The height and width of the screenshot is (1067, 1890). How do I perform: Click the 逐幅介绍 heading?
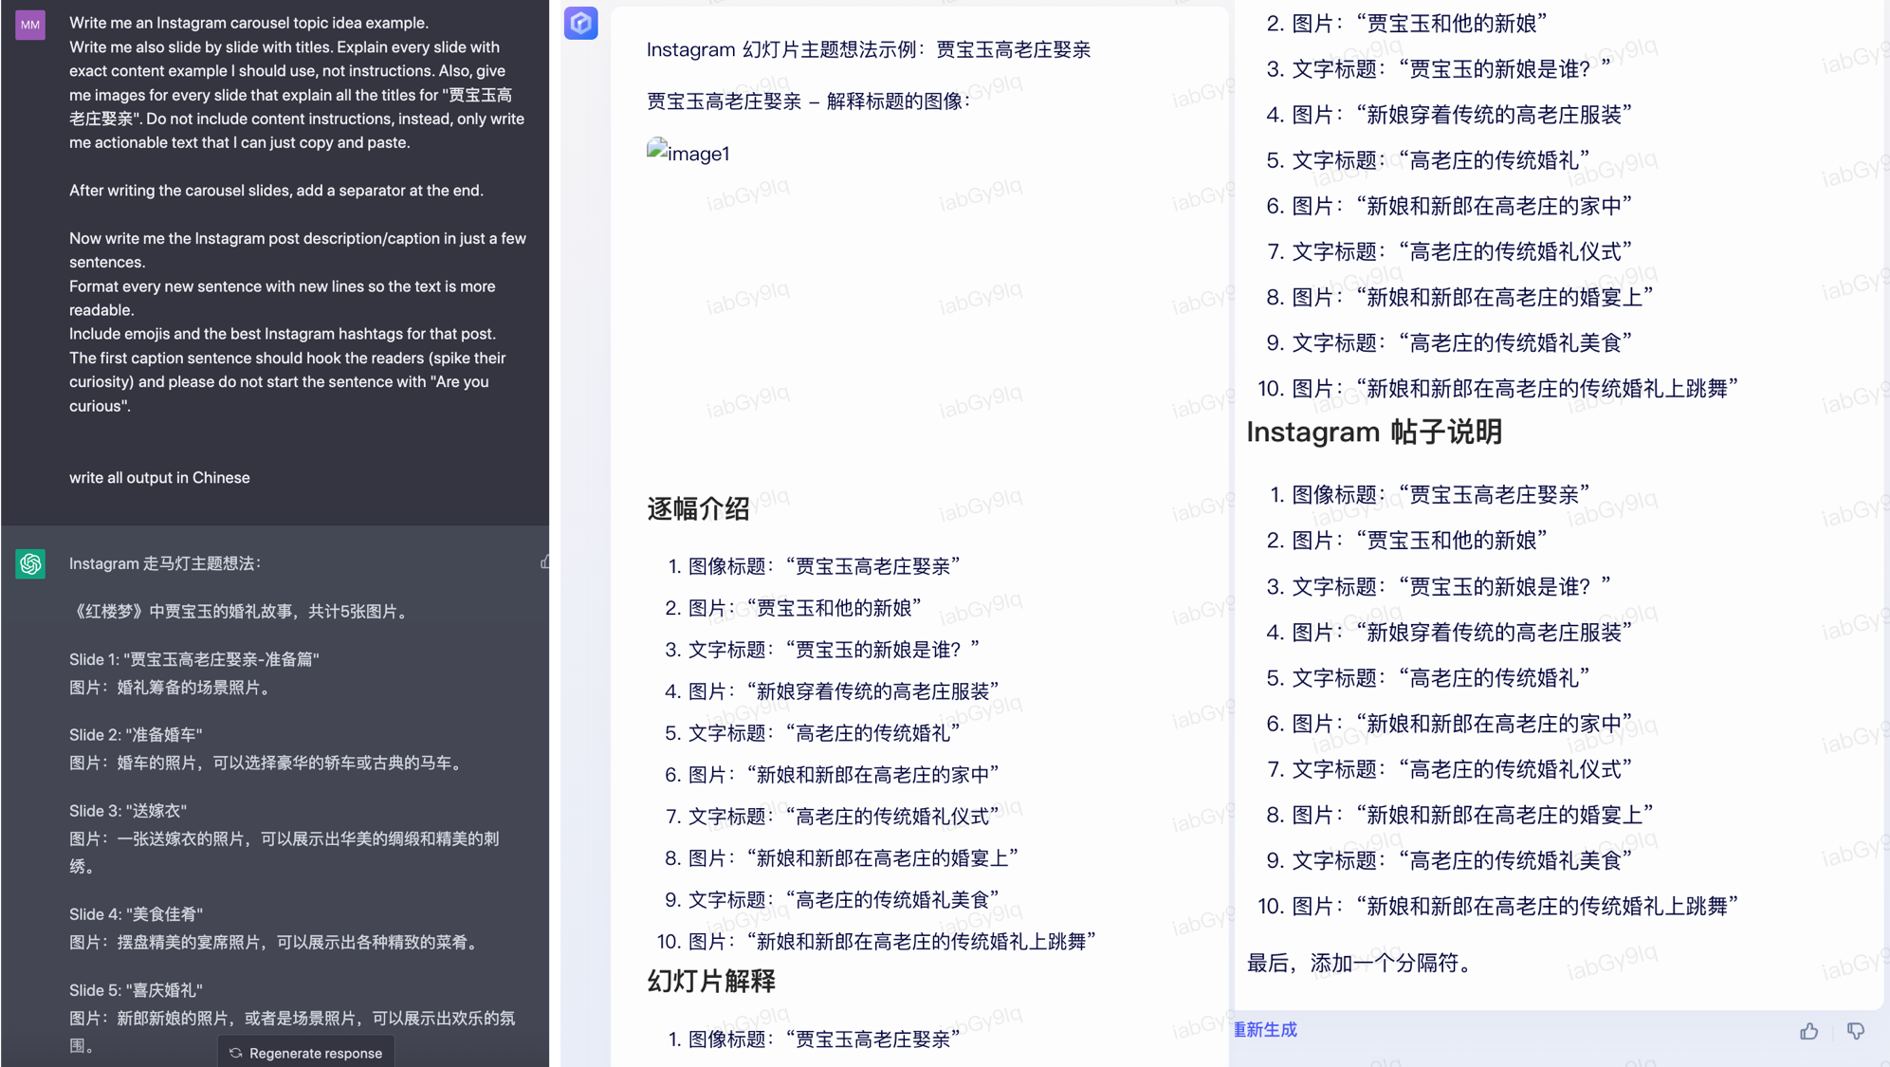click(x=698, y=509)
